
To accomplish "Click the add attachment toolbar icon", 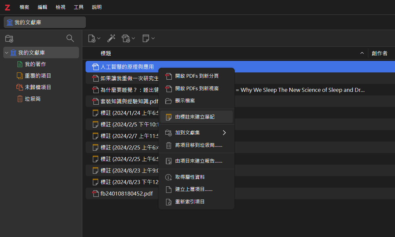I will tap(126, 38).
